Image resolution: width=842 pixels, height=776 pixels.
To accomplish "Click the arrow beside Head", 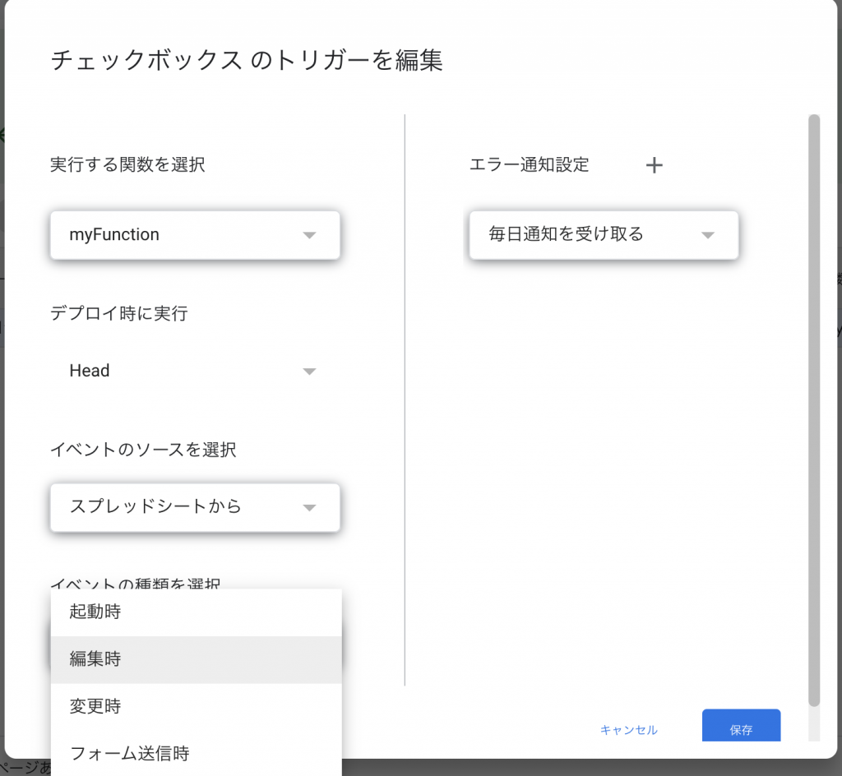I will [x=309, y=372].
